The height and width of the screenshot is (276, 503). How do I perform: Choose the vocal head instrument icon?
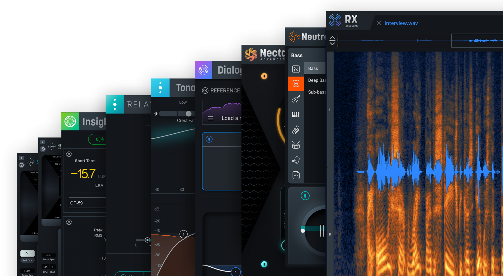[x=296, y=160]
